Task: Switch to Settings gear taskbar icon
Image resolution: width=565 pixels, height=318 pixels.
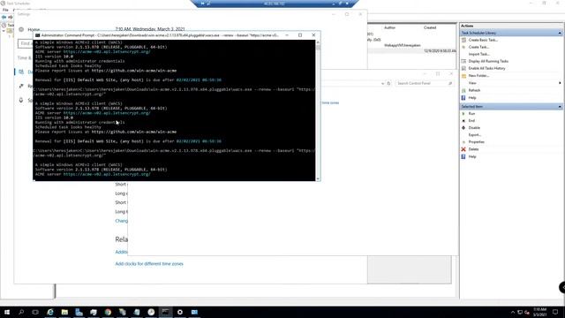Action: [x=180, y=312]
